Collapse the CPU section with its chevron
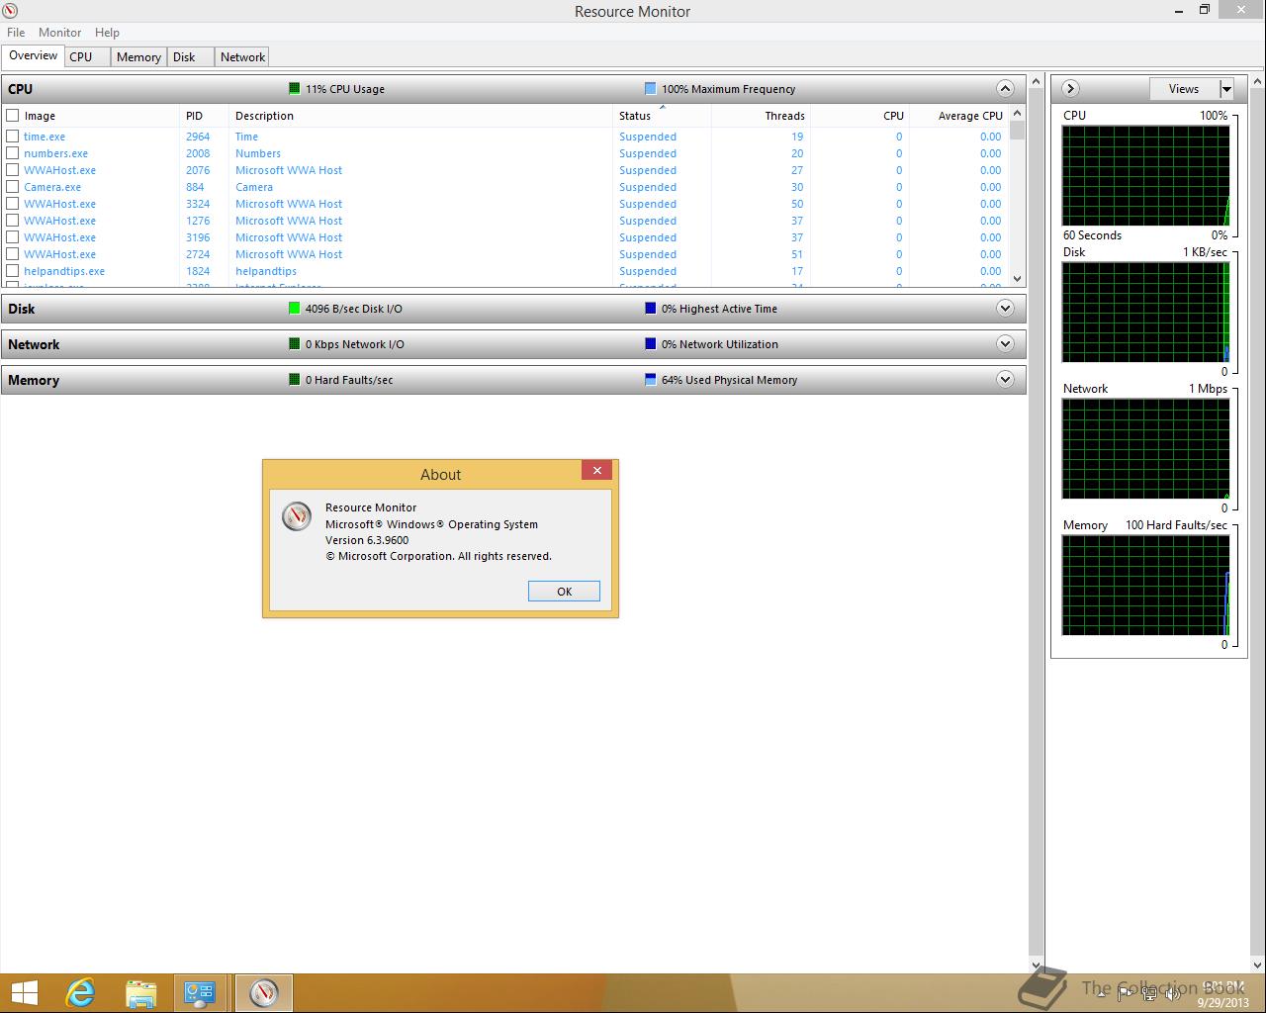Screen dimensions: 1266x1013 coord(1005,89)
